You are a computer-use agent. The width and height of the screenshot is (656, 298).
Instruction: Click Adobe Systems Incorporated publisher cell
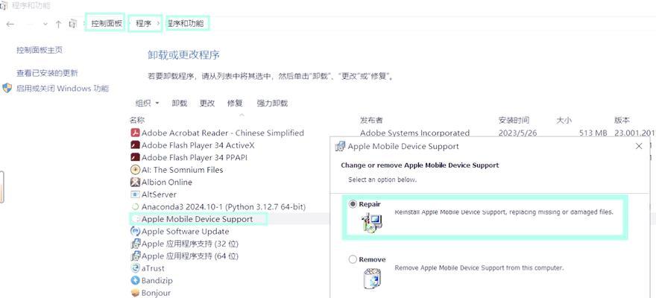pyautogui.click(x=414, y=133)
